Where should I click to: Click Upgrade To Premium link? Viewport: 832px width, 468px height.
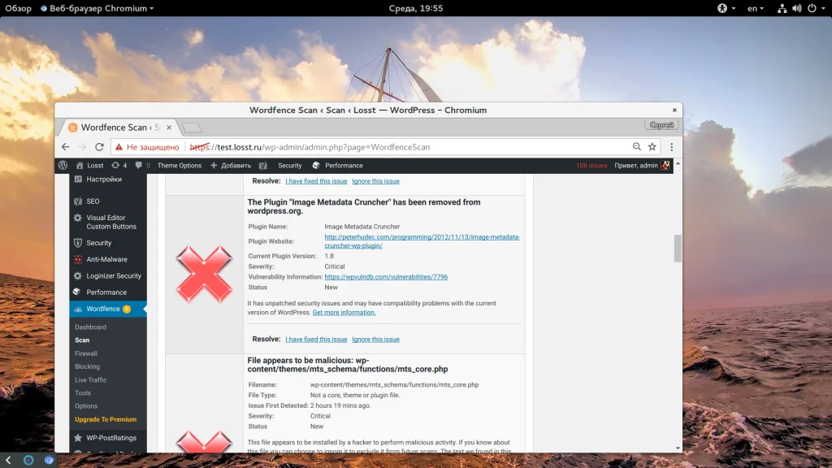pyautogui.click(x=106, y=419)
